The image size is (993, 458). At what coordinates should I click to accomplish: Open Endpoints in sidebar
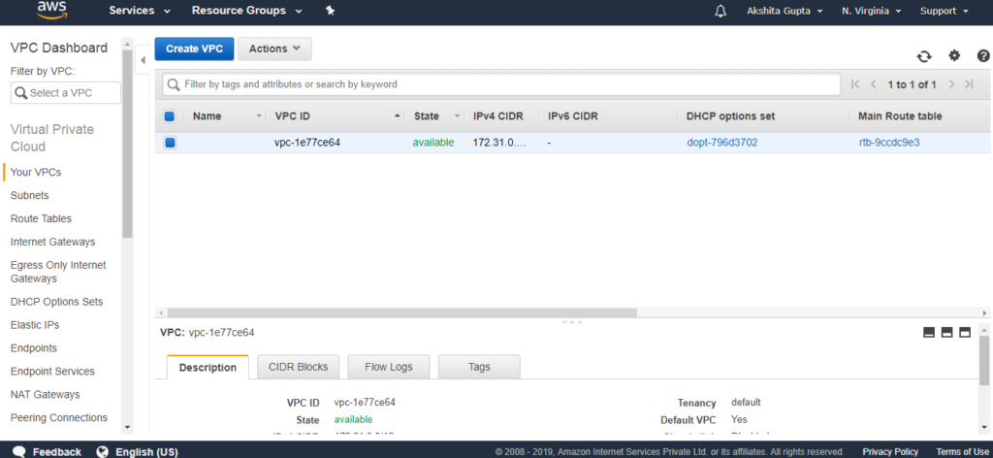click(34, 348)
